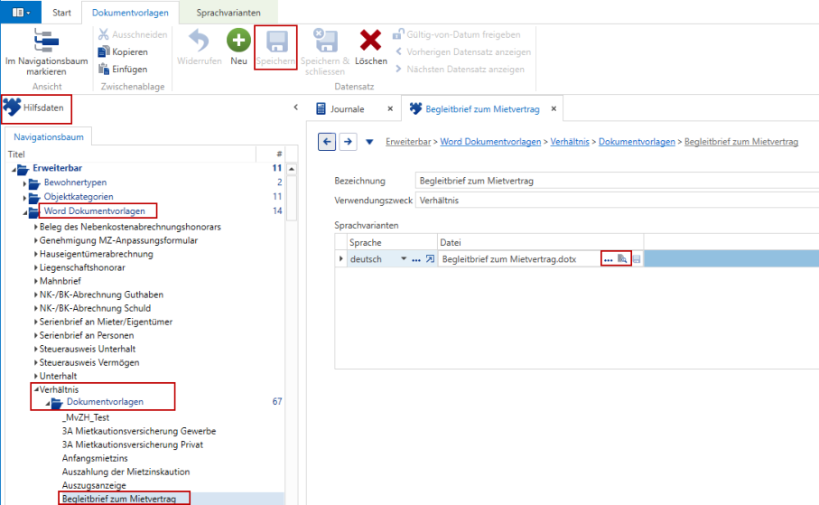Select 3A Mietkautionsversicherung Gewerbe template
Viewport: 819px width, 505px height.
tap(139, 431)
